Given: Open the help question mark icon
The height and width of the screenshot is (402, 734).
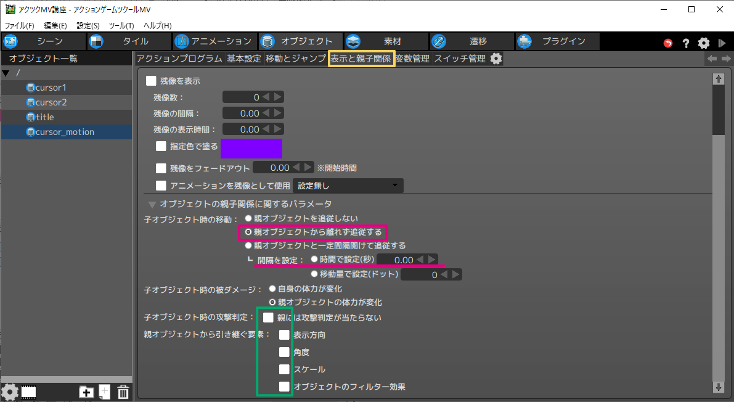Looking at the screenshot, I should [x=686, y=43].
